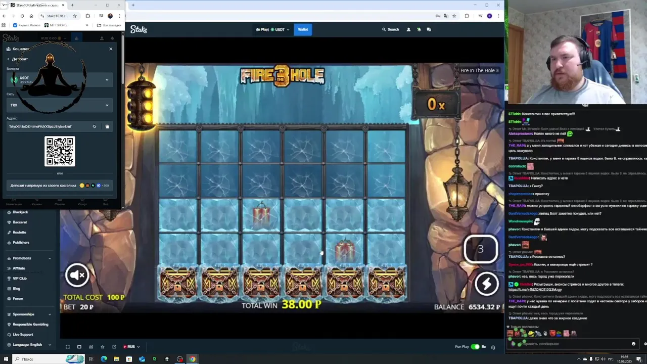Open Live Support in the sidebar
The height and width of the screenshot is (364, 647).
click(x=23, y=335)
